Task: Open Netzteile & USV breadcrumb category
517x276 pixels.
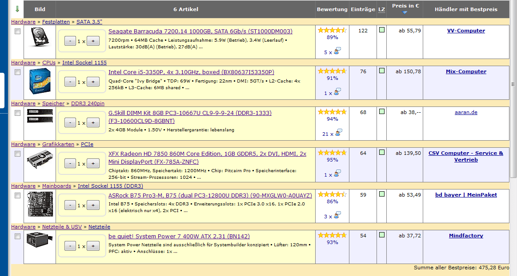Action: pyautogui.click(x=62, y=227)
